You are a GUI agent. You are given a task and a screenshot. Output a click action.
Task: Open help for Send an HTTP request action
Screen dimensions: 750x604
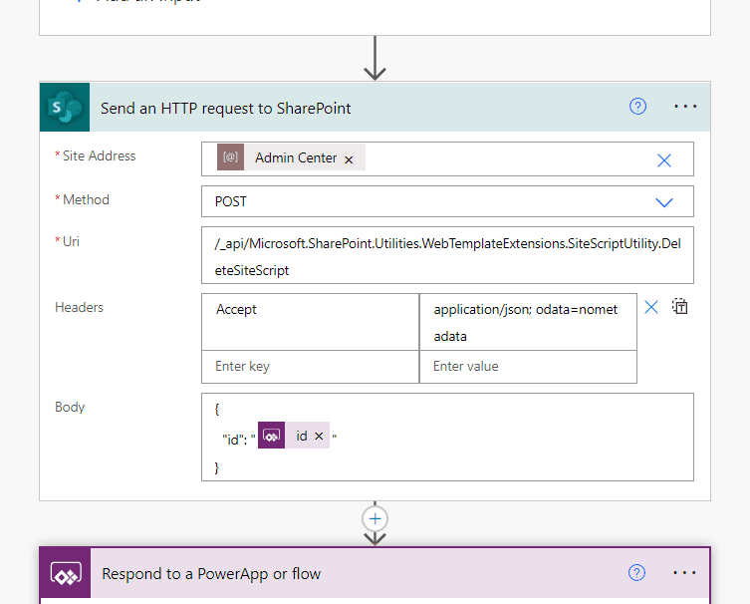[x=637, y=107]
